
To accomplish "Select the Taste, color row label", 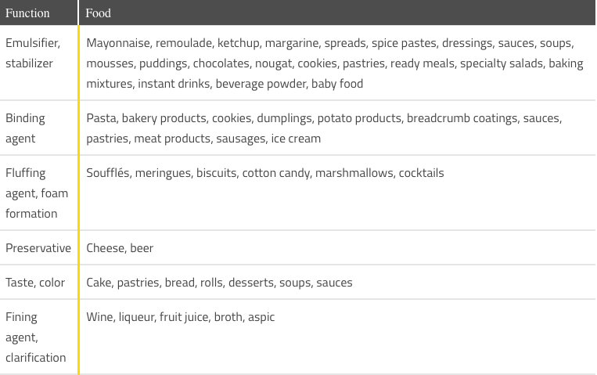I will (x=38, y=283).
